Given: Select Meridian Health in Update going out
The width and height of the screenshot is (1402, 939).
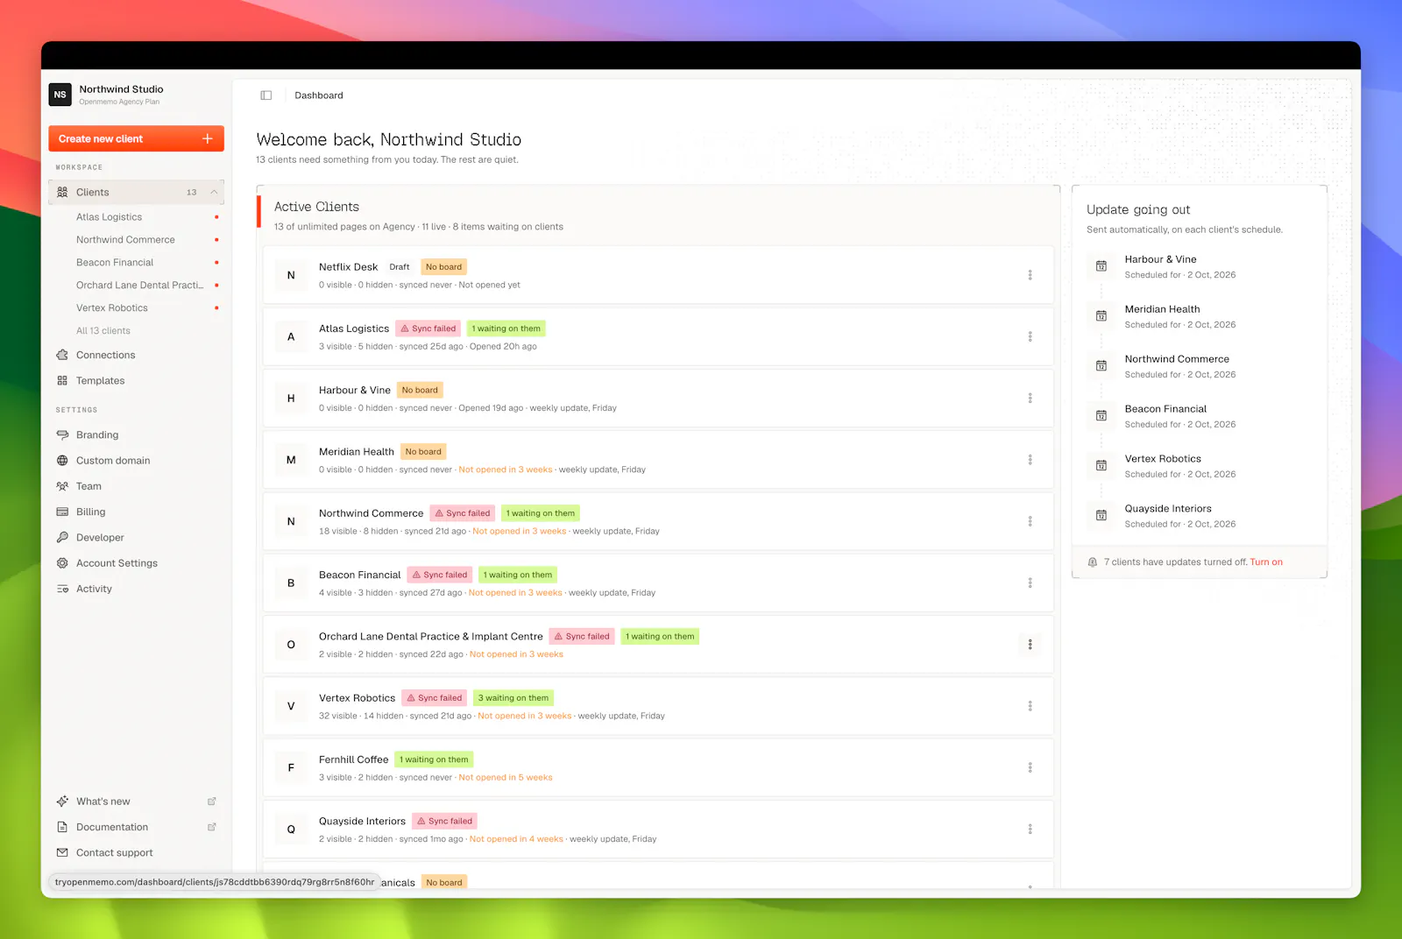Looking at the screenshot, I should pos(1162,309).
